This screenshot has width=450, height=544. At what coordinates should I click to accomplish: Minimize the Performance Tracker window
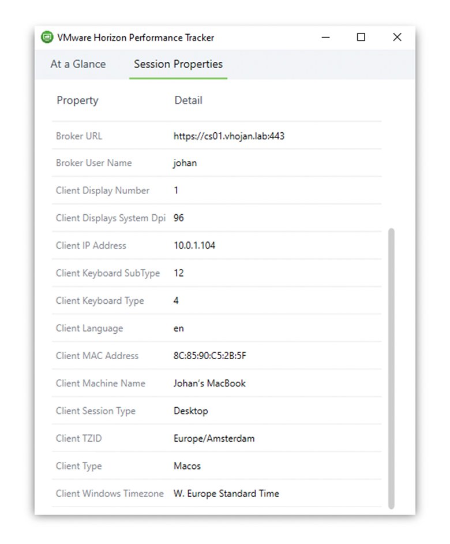point(326,38)
